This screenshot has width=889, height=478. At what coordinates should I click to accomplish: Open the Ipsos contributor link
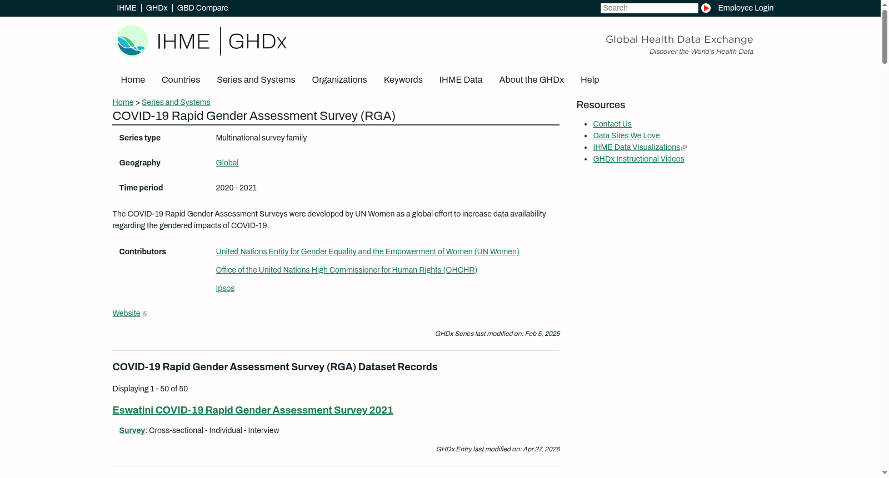pyautogui.click(x=225, y=288)
